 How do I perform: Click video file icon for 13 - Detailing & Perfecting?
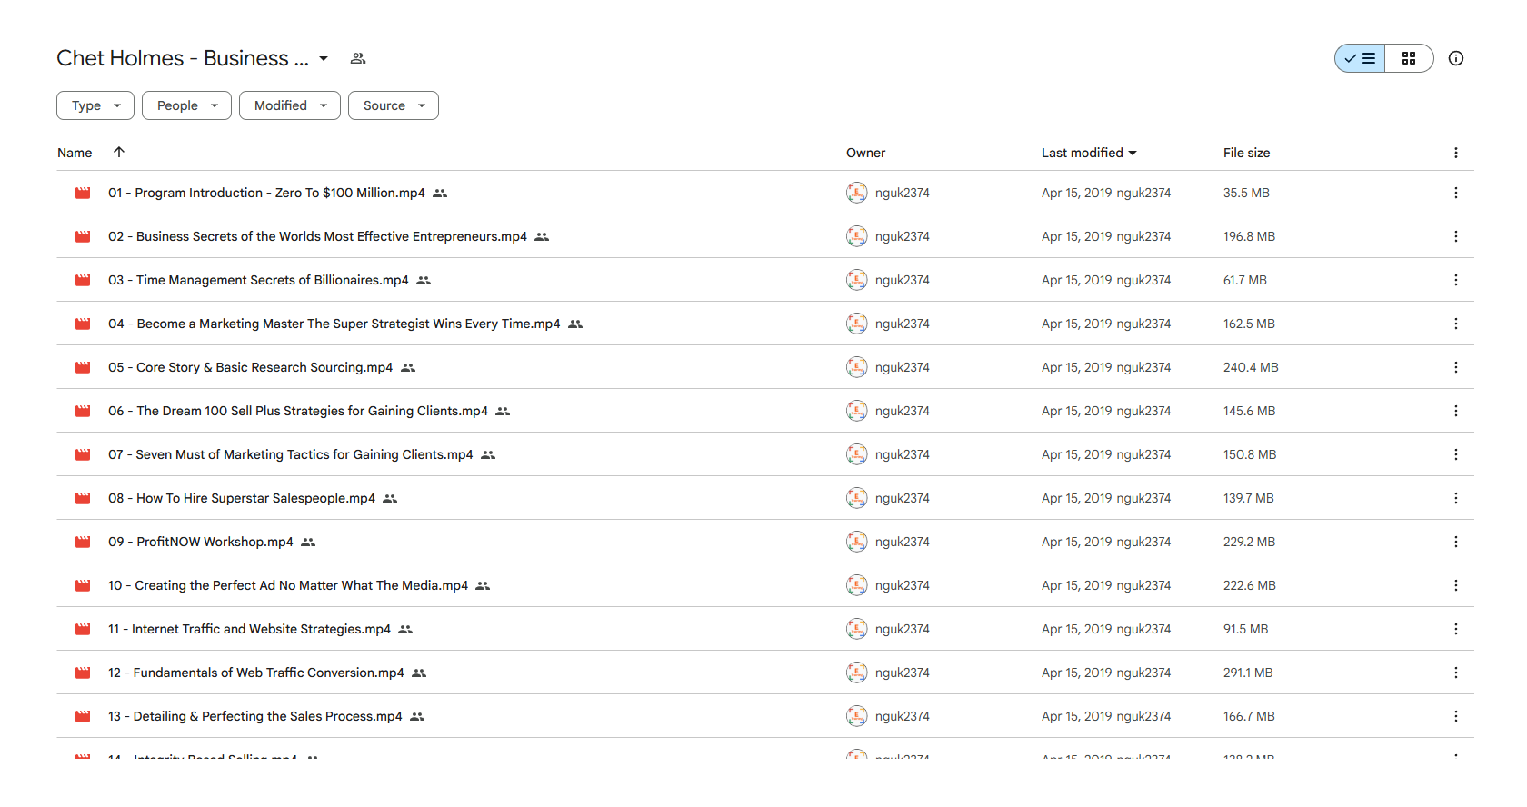click(x=83, y=716)
